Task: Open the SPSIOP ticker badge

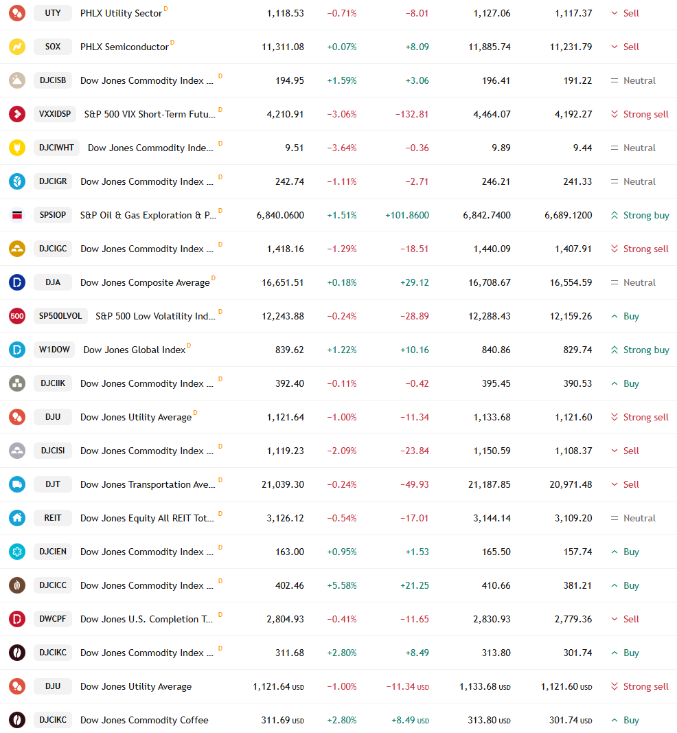Action: (x=53, y=215)
